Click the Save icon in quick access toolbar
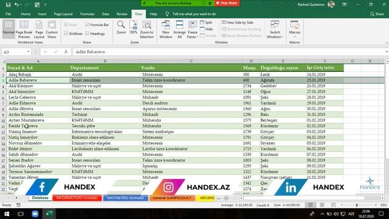The width and height of the screenshot is (389, 219). [8, 5]
